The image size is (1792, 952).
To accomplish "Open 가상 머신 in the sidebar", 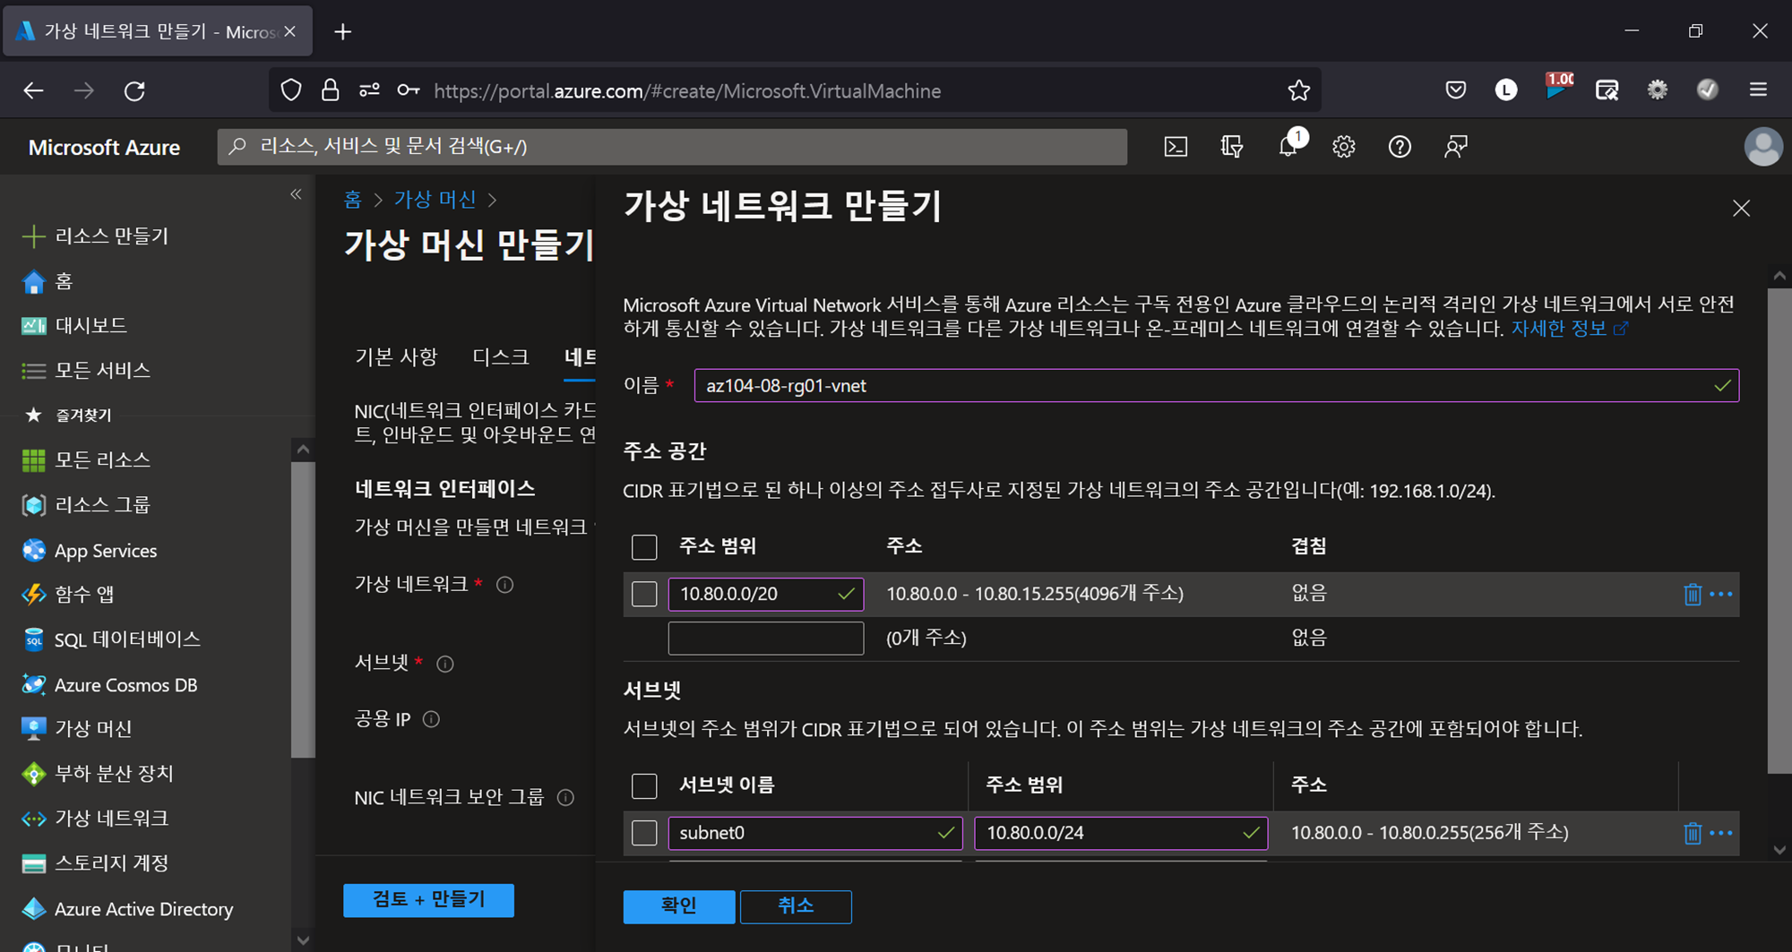I will [76, 729].
